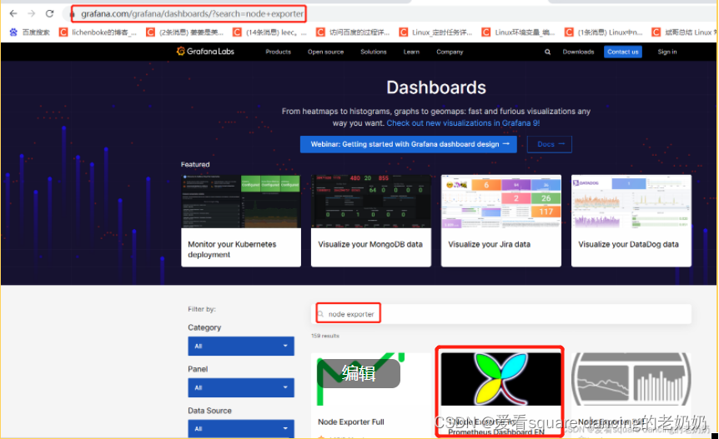Click the Webinar dashboard design button
719x439 pixels.
click(x=409, y=144)
